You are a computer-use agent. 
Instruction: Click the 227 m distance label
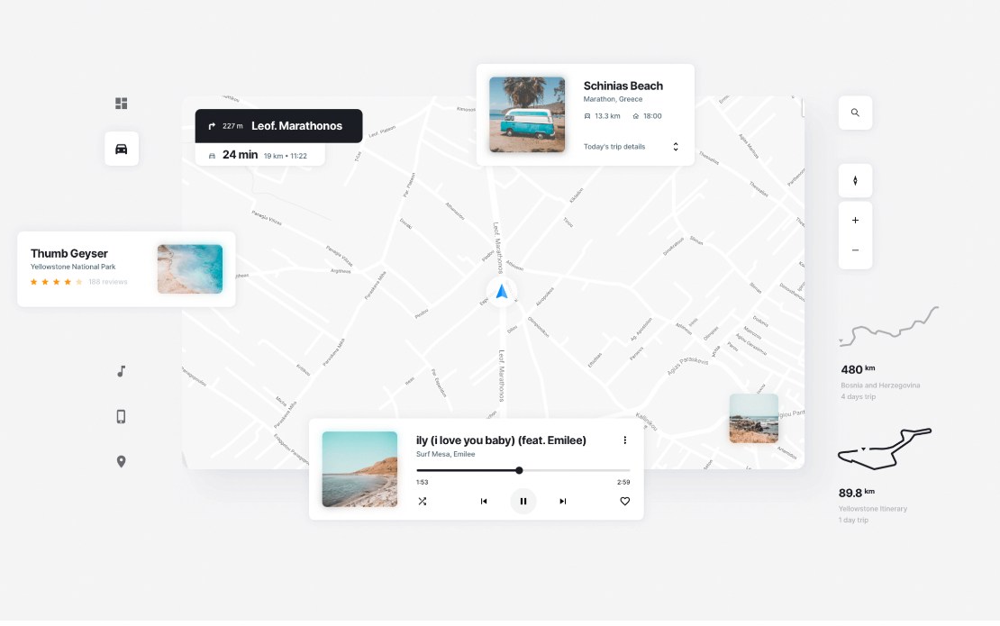[x=232, y=126]
